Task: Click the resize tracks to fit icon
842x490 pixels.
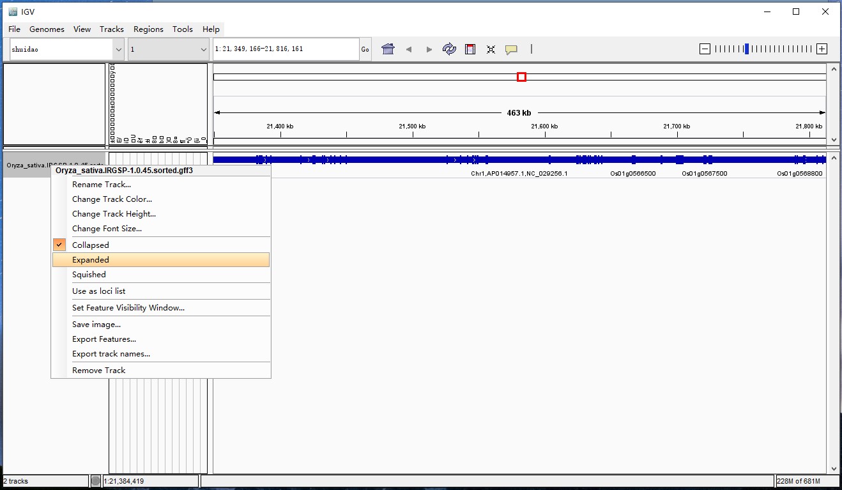Action: point(491,49)
